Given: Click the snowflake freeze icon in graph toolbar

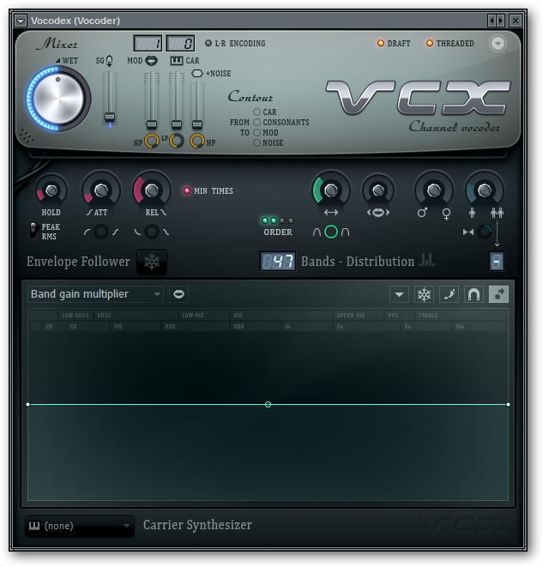Looking at the screenshot, I should coord(424,294).
